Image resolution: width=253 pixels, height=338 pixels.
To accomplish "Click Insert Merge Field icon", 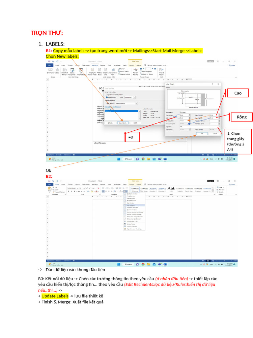I will click(x=113, y=72).
